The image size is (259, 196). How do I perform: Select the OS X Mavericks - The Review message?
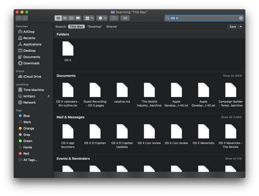point(231,136)
